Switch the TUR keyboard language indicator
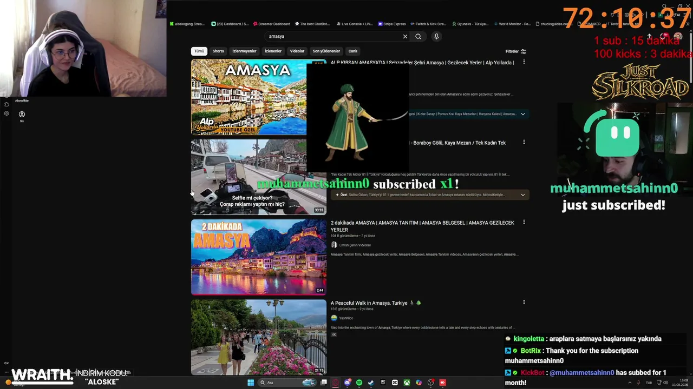693x389 pixels. [x=649, y=383]
